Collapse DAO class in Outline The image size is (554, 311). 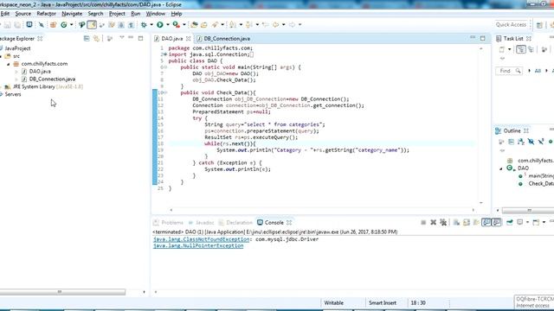501,168
